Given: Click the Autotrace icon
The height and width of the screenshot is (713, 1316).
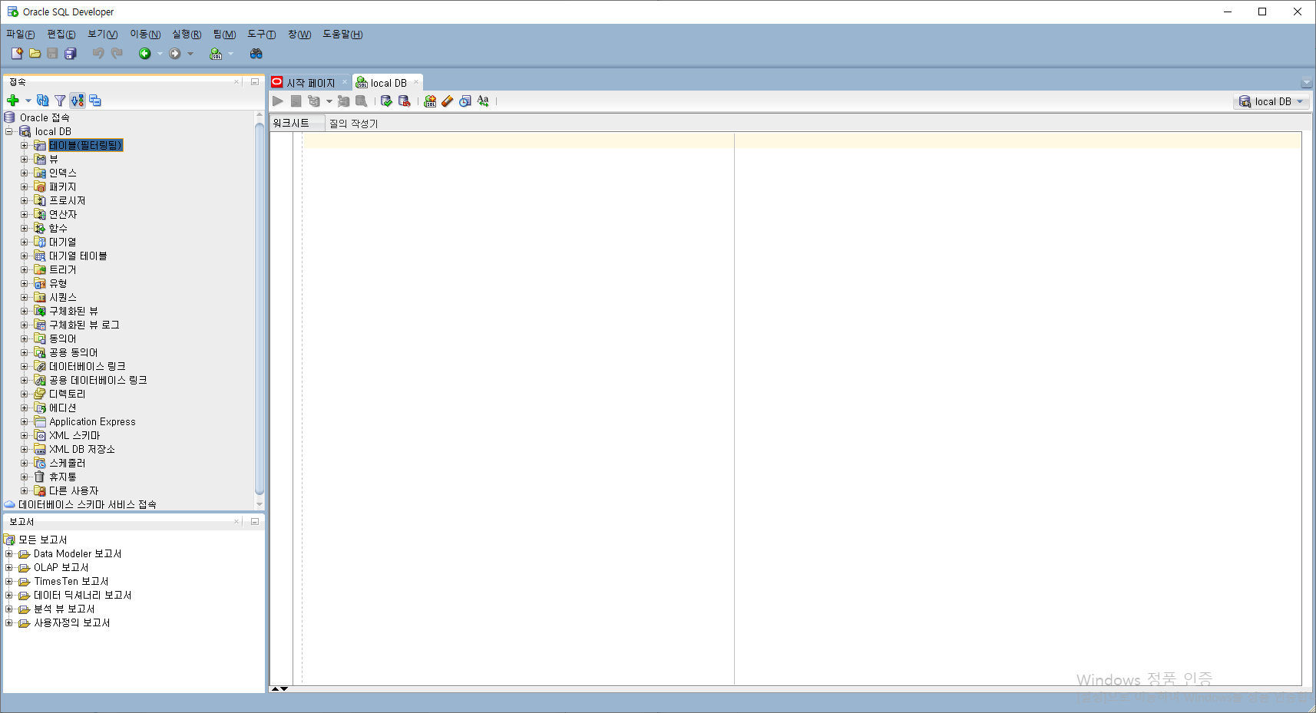Looking at the screenshot, I should click(x=343, y=101).
